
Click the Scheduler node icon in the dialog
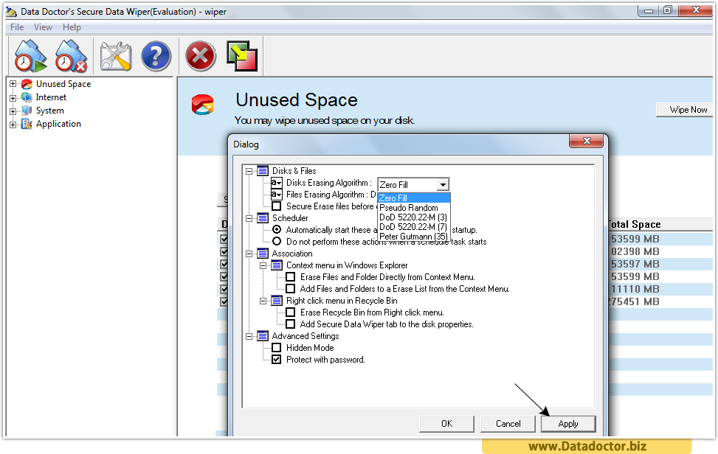(263, 218)
